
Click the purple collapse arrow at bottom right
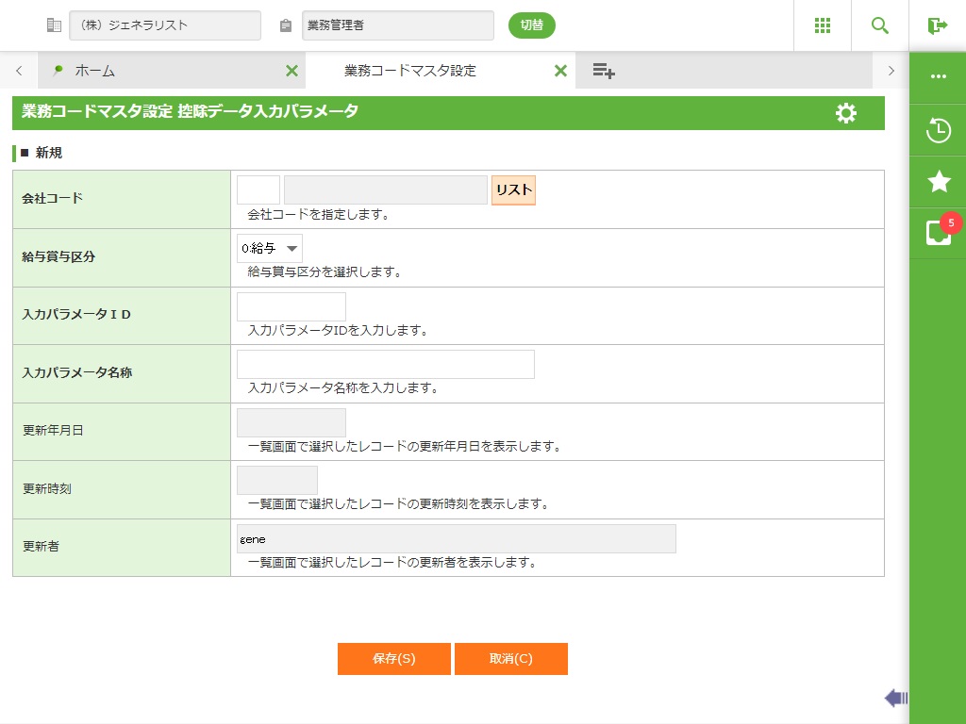point(895,698)
